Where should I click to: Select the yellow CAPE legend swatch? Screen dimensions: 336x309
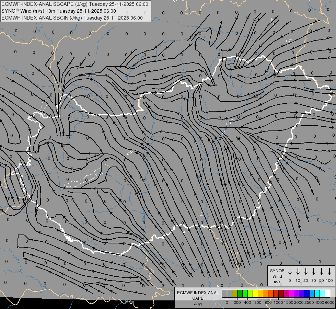pyautogui.click(x=255, y=294)
